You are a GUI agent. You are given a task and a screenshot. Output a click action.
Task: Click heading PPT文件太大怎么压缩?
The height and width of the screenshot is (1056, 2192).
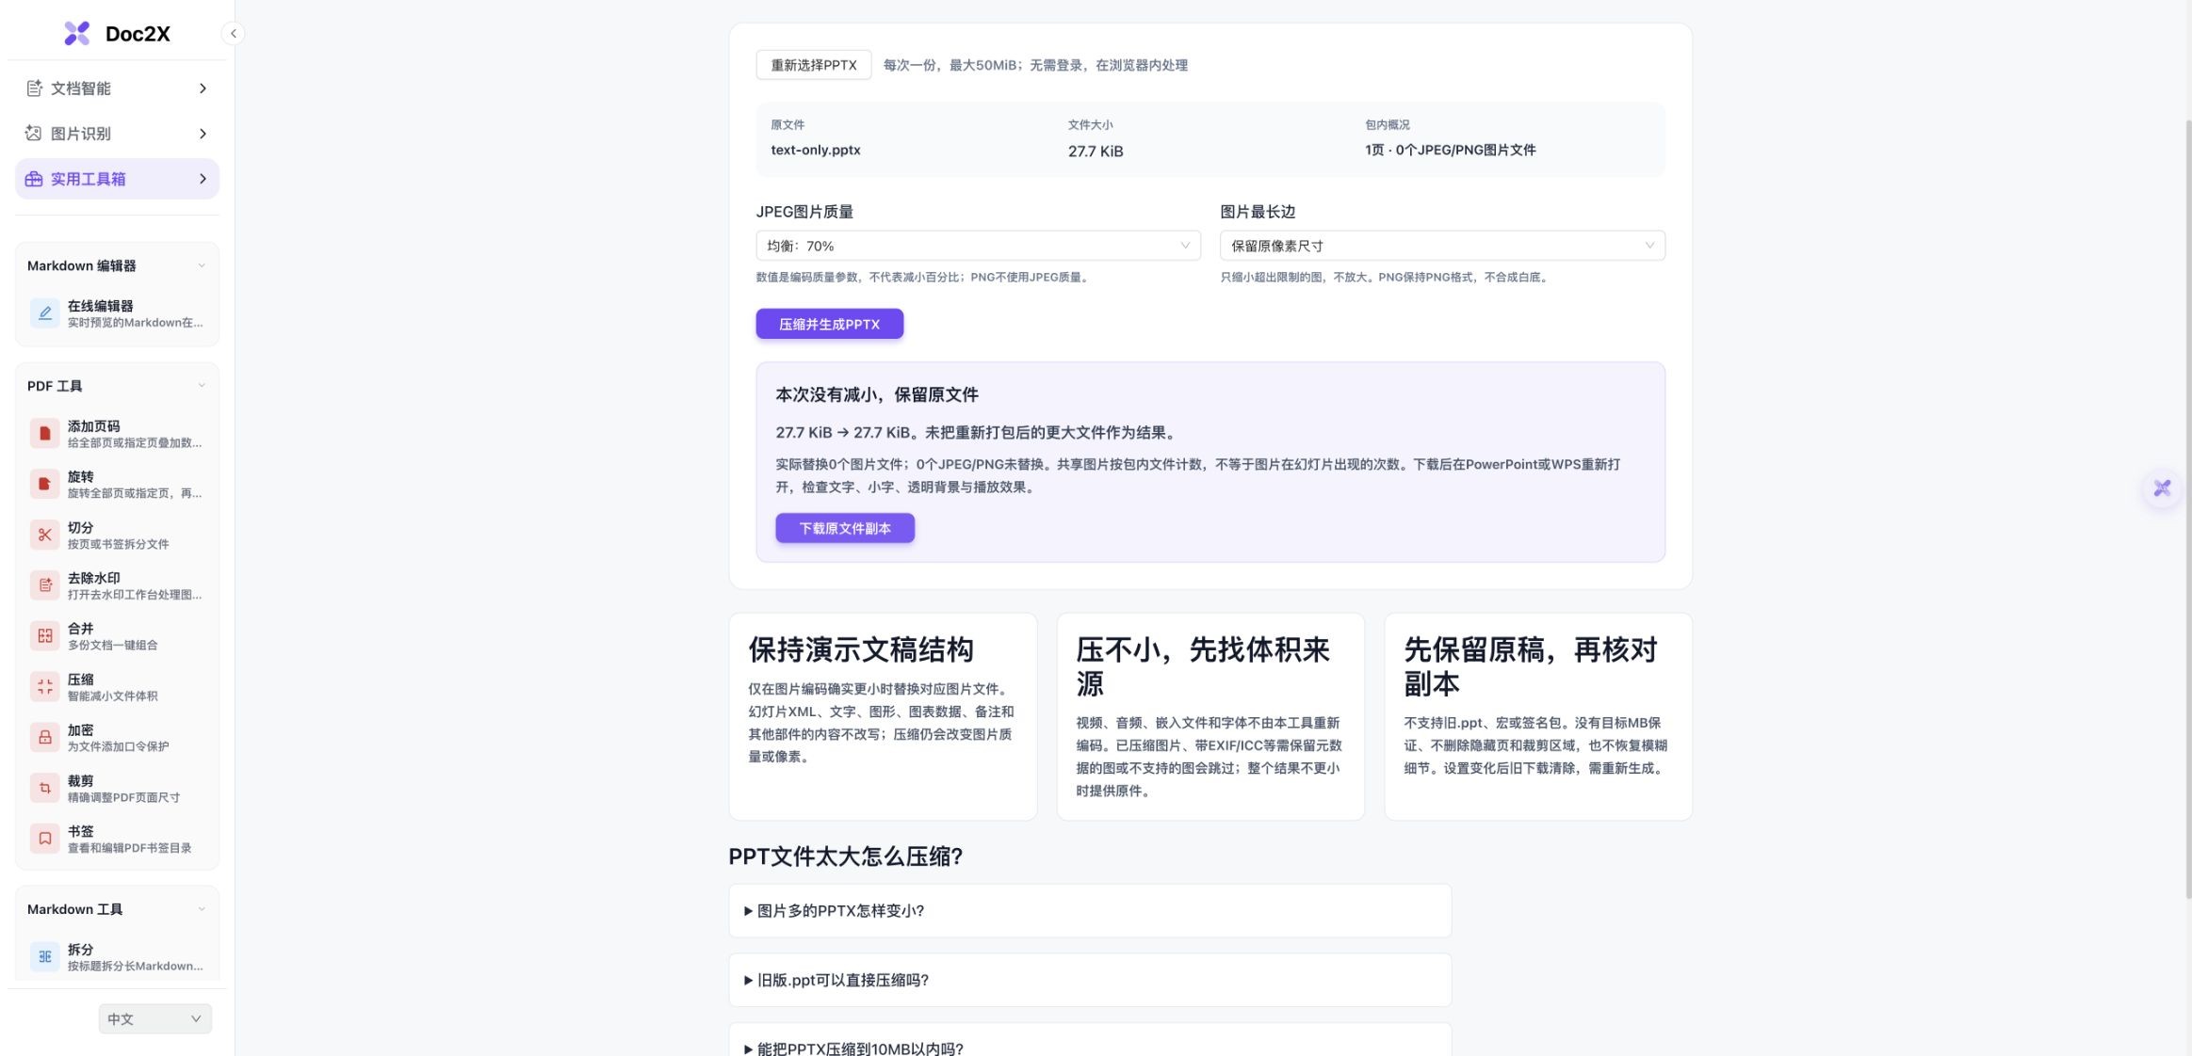tap(846, 856)
